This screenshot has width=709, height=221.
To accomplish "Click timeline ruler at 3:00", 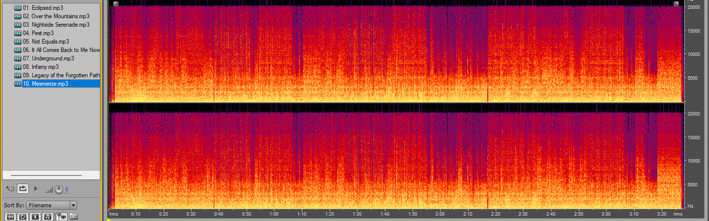I will tap(607, 214).
